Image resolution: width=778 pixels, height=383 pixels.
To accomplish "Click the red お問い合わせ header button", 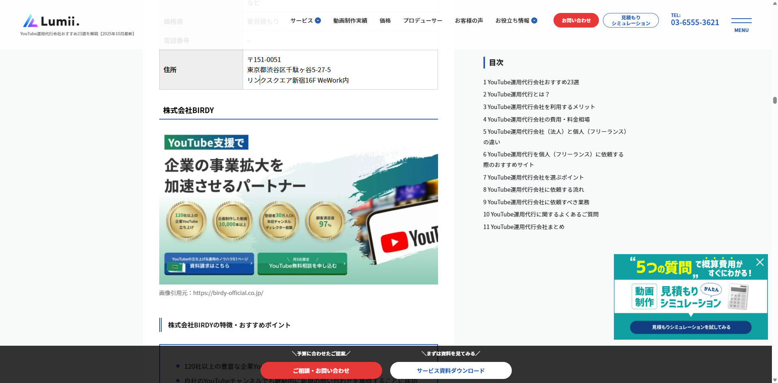I will (x=576, y=20).
